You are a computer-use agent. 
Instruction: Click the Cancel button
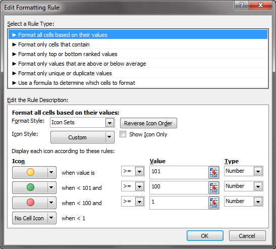247,235
